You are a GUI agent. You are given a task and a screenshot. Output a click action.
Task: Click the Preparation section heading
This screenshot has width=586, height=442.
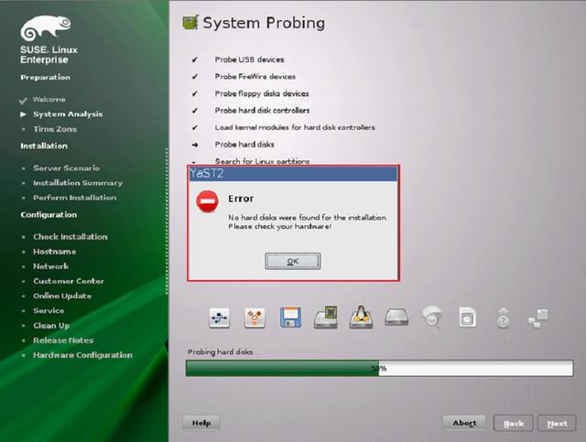45,78
